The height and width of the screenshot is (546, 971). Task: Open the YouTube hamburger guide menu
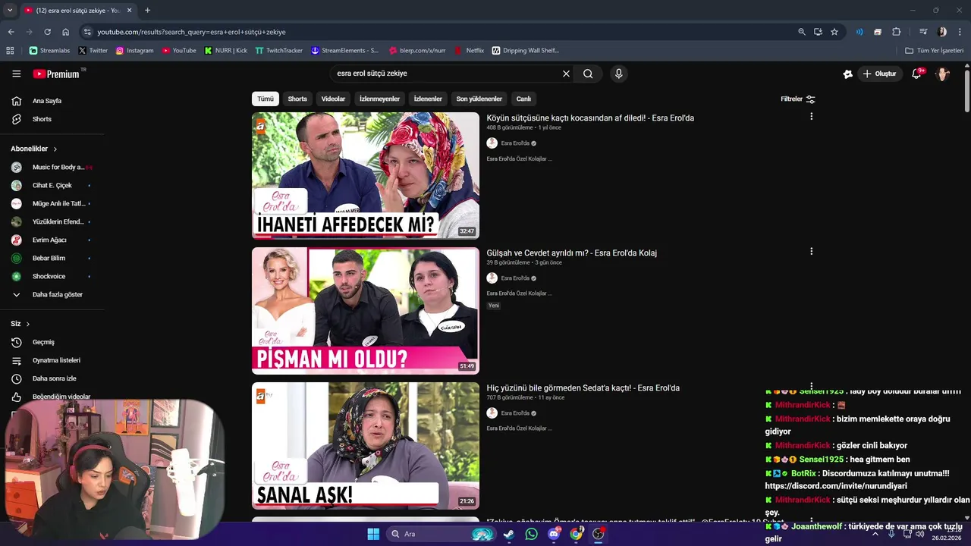(16, 74)
